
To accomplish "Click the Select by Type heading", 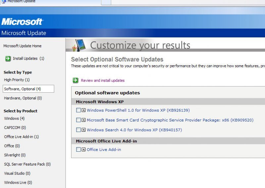I will (18, 72).
